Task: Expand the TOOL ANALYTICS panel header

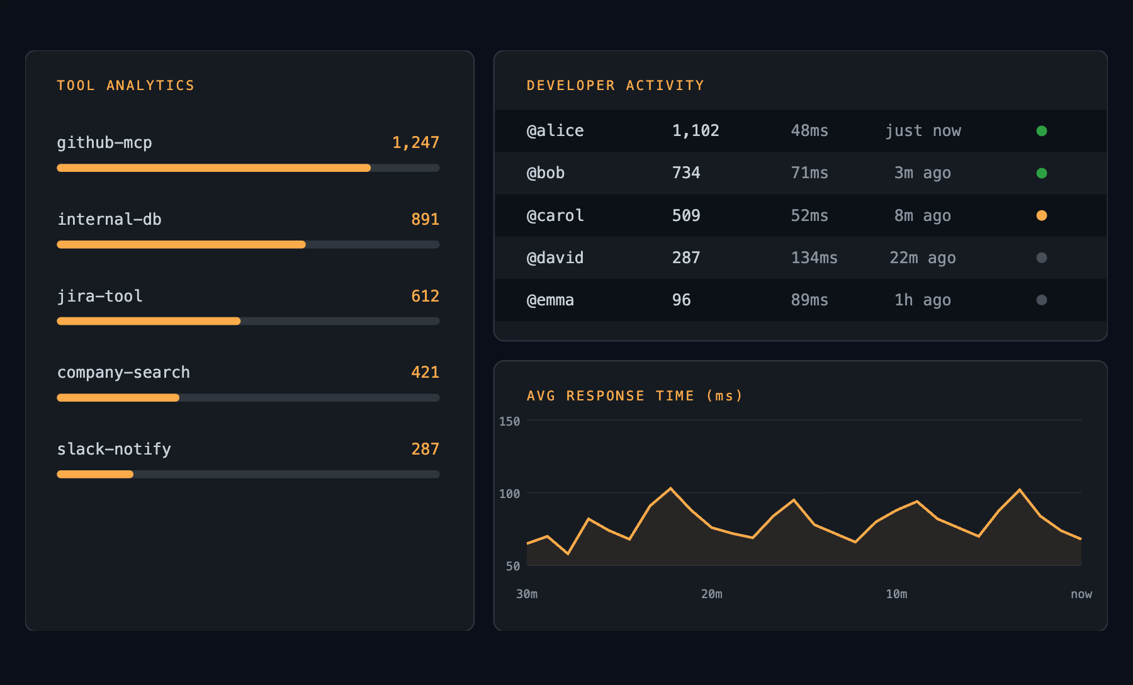Action: [126, 85]
